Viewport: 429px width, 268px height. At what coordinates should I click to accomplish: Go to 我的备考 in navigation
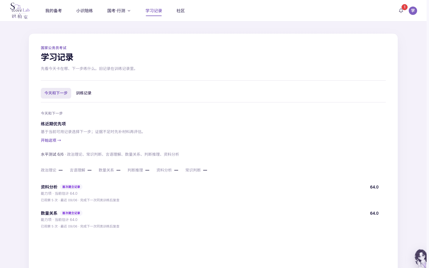coord(54,11)
